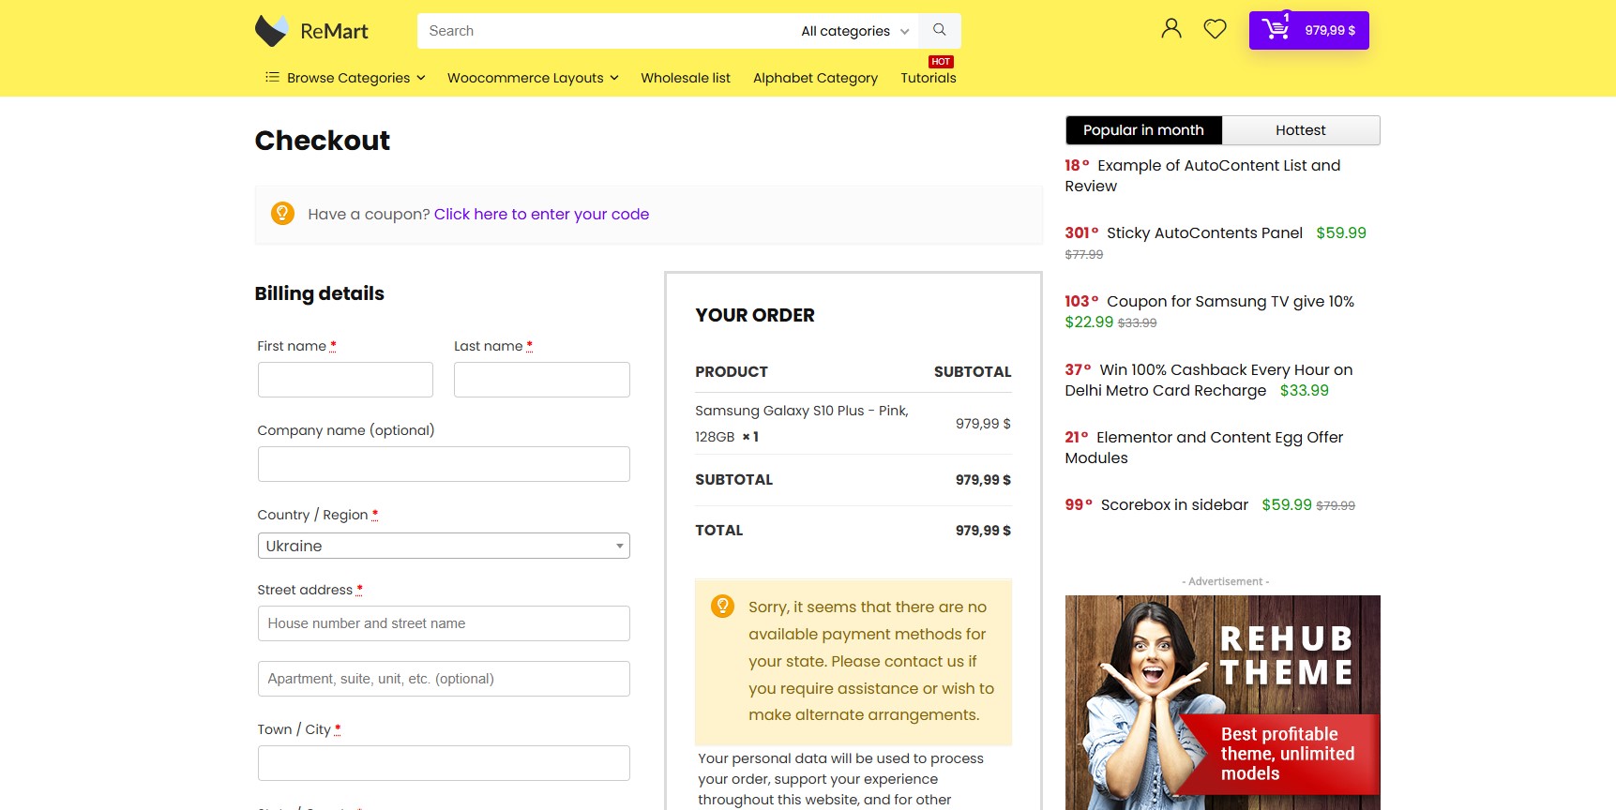Click the House number and street name field

click(x=444, y=623)
